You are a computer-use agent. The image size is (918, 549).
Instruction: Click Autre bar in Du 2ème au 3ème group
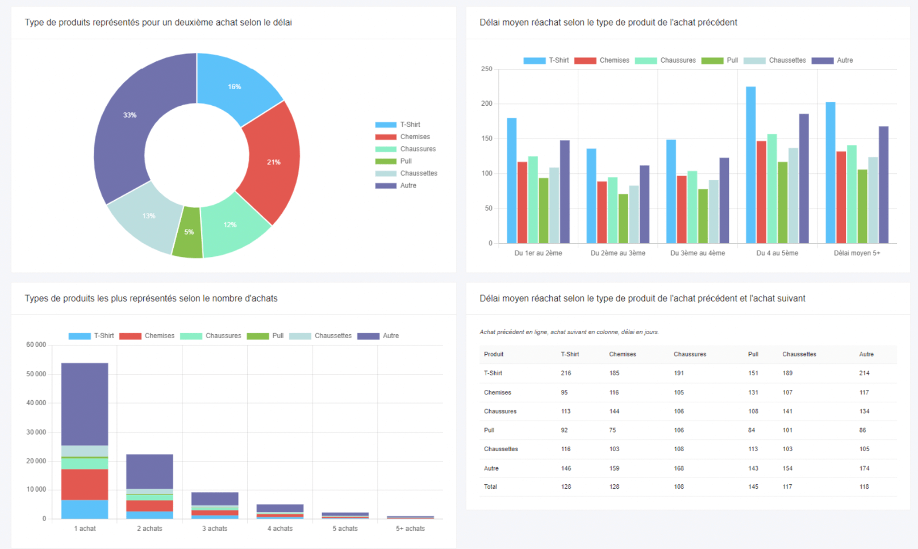(x=644, y=205)
